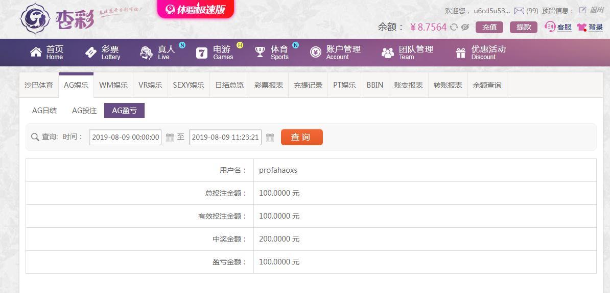Click the start time input field
This screenshot has width=610, height=293.
125,137
